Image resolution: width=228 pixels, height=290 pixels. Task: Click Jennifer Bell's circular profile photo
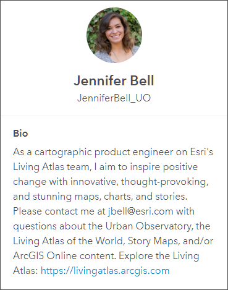pyautogui.click(x=114, y=35)
